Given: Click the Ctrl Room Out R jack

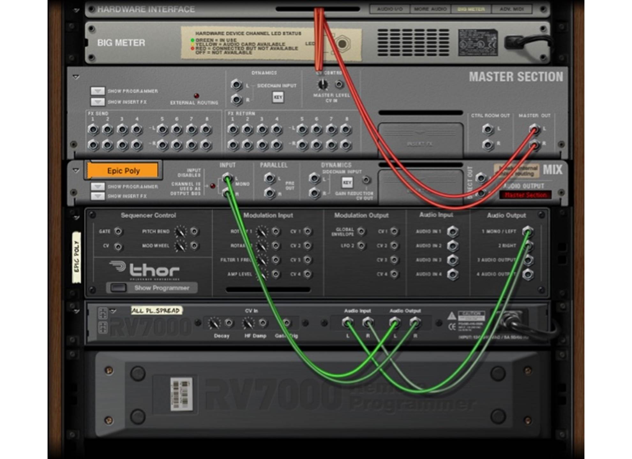Looking at the screenshot, I should [x=488, y=145].
